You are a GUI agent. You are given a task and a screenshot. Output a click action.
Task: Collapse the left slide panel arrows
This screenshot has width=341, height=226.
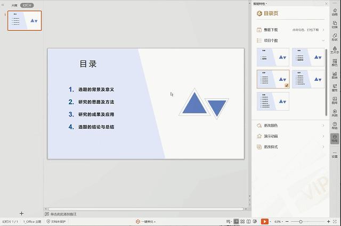pos(3,5)
